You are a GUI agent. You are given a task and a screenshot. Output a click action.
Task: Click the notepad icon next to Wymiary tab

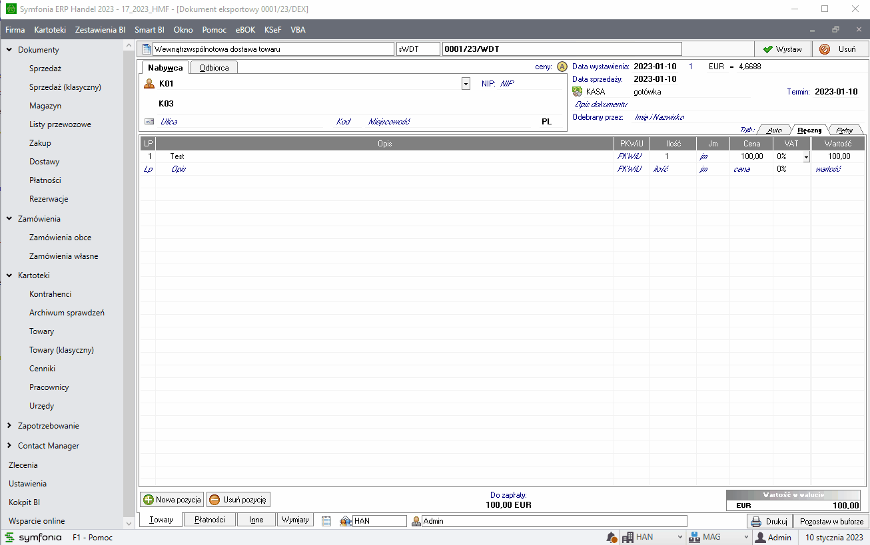click(326, 521)
